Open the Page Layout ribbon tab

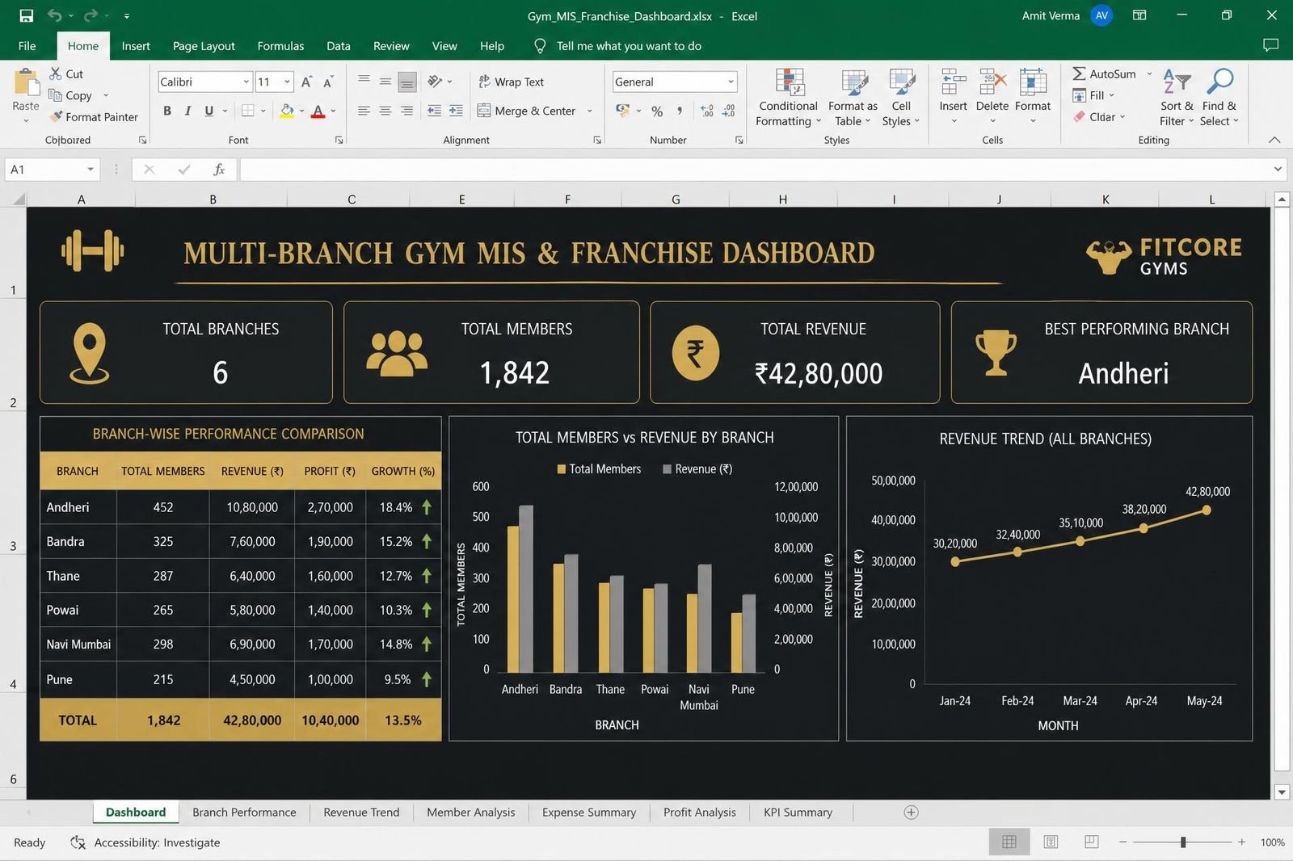point(204,46)
